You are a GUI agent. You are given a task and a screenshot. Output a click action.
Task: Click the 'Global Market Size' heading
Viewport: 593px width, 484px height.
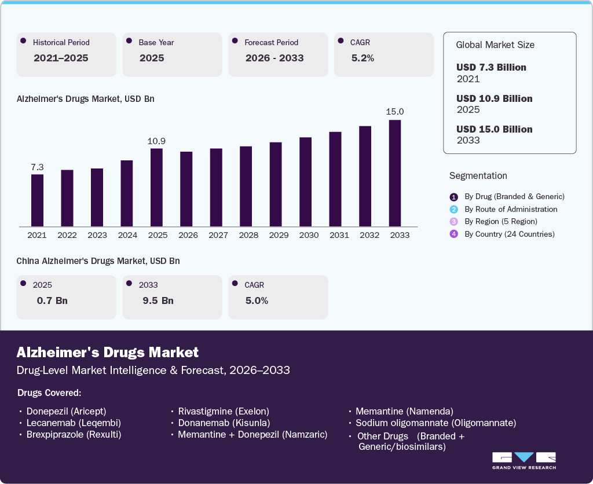tap(495, 45)
